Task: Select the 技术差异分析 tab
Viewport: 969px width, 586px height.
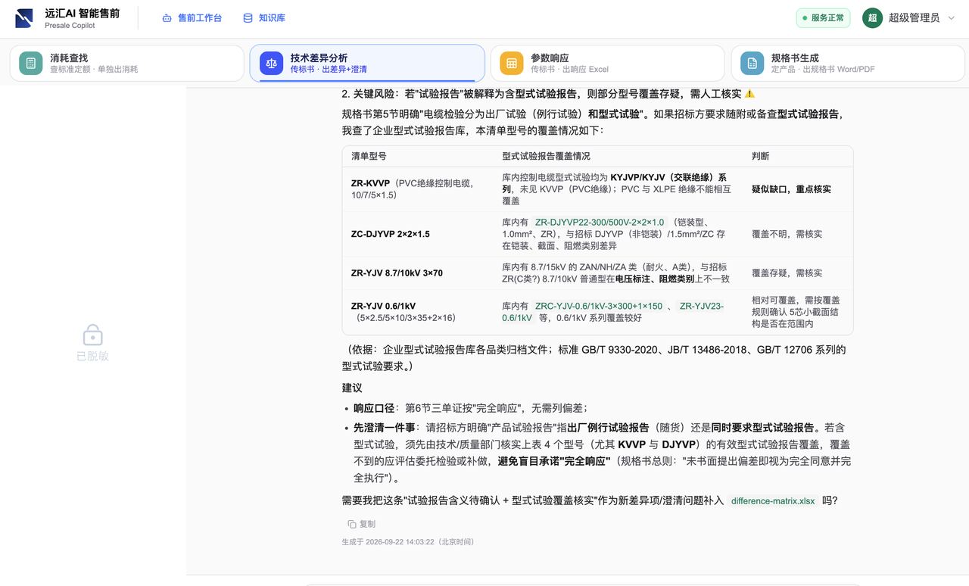Action: [x=367, y=64]
